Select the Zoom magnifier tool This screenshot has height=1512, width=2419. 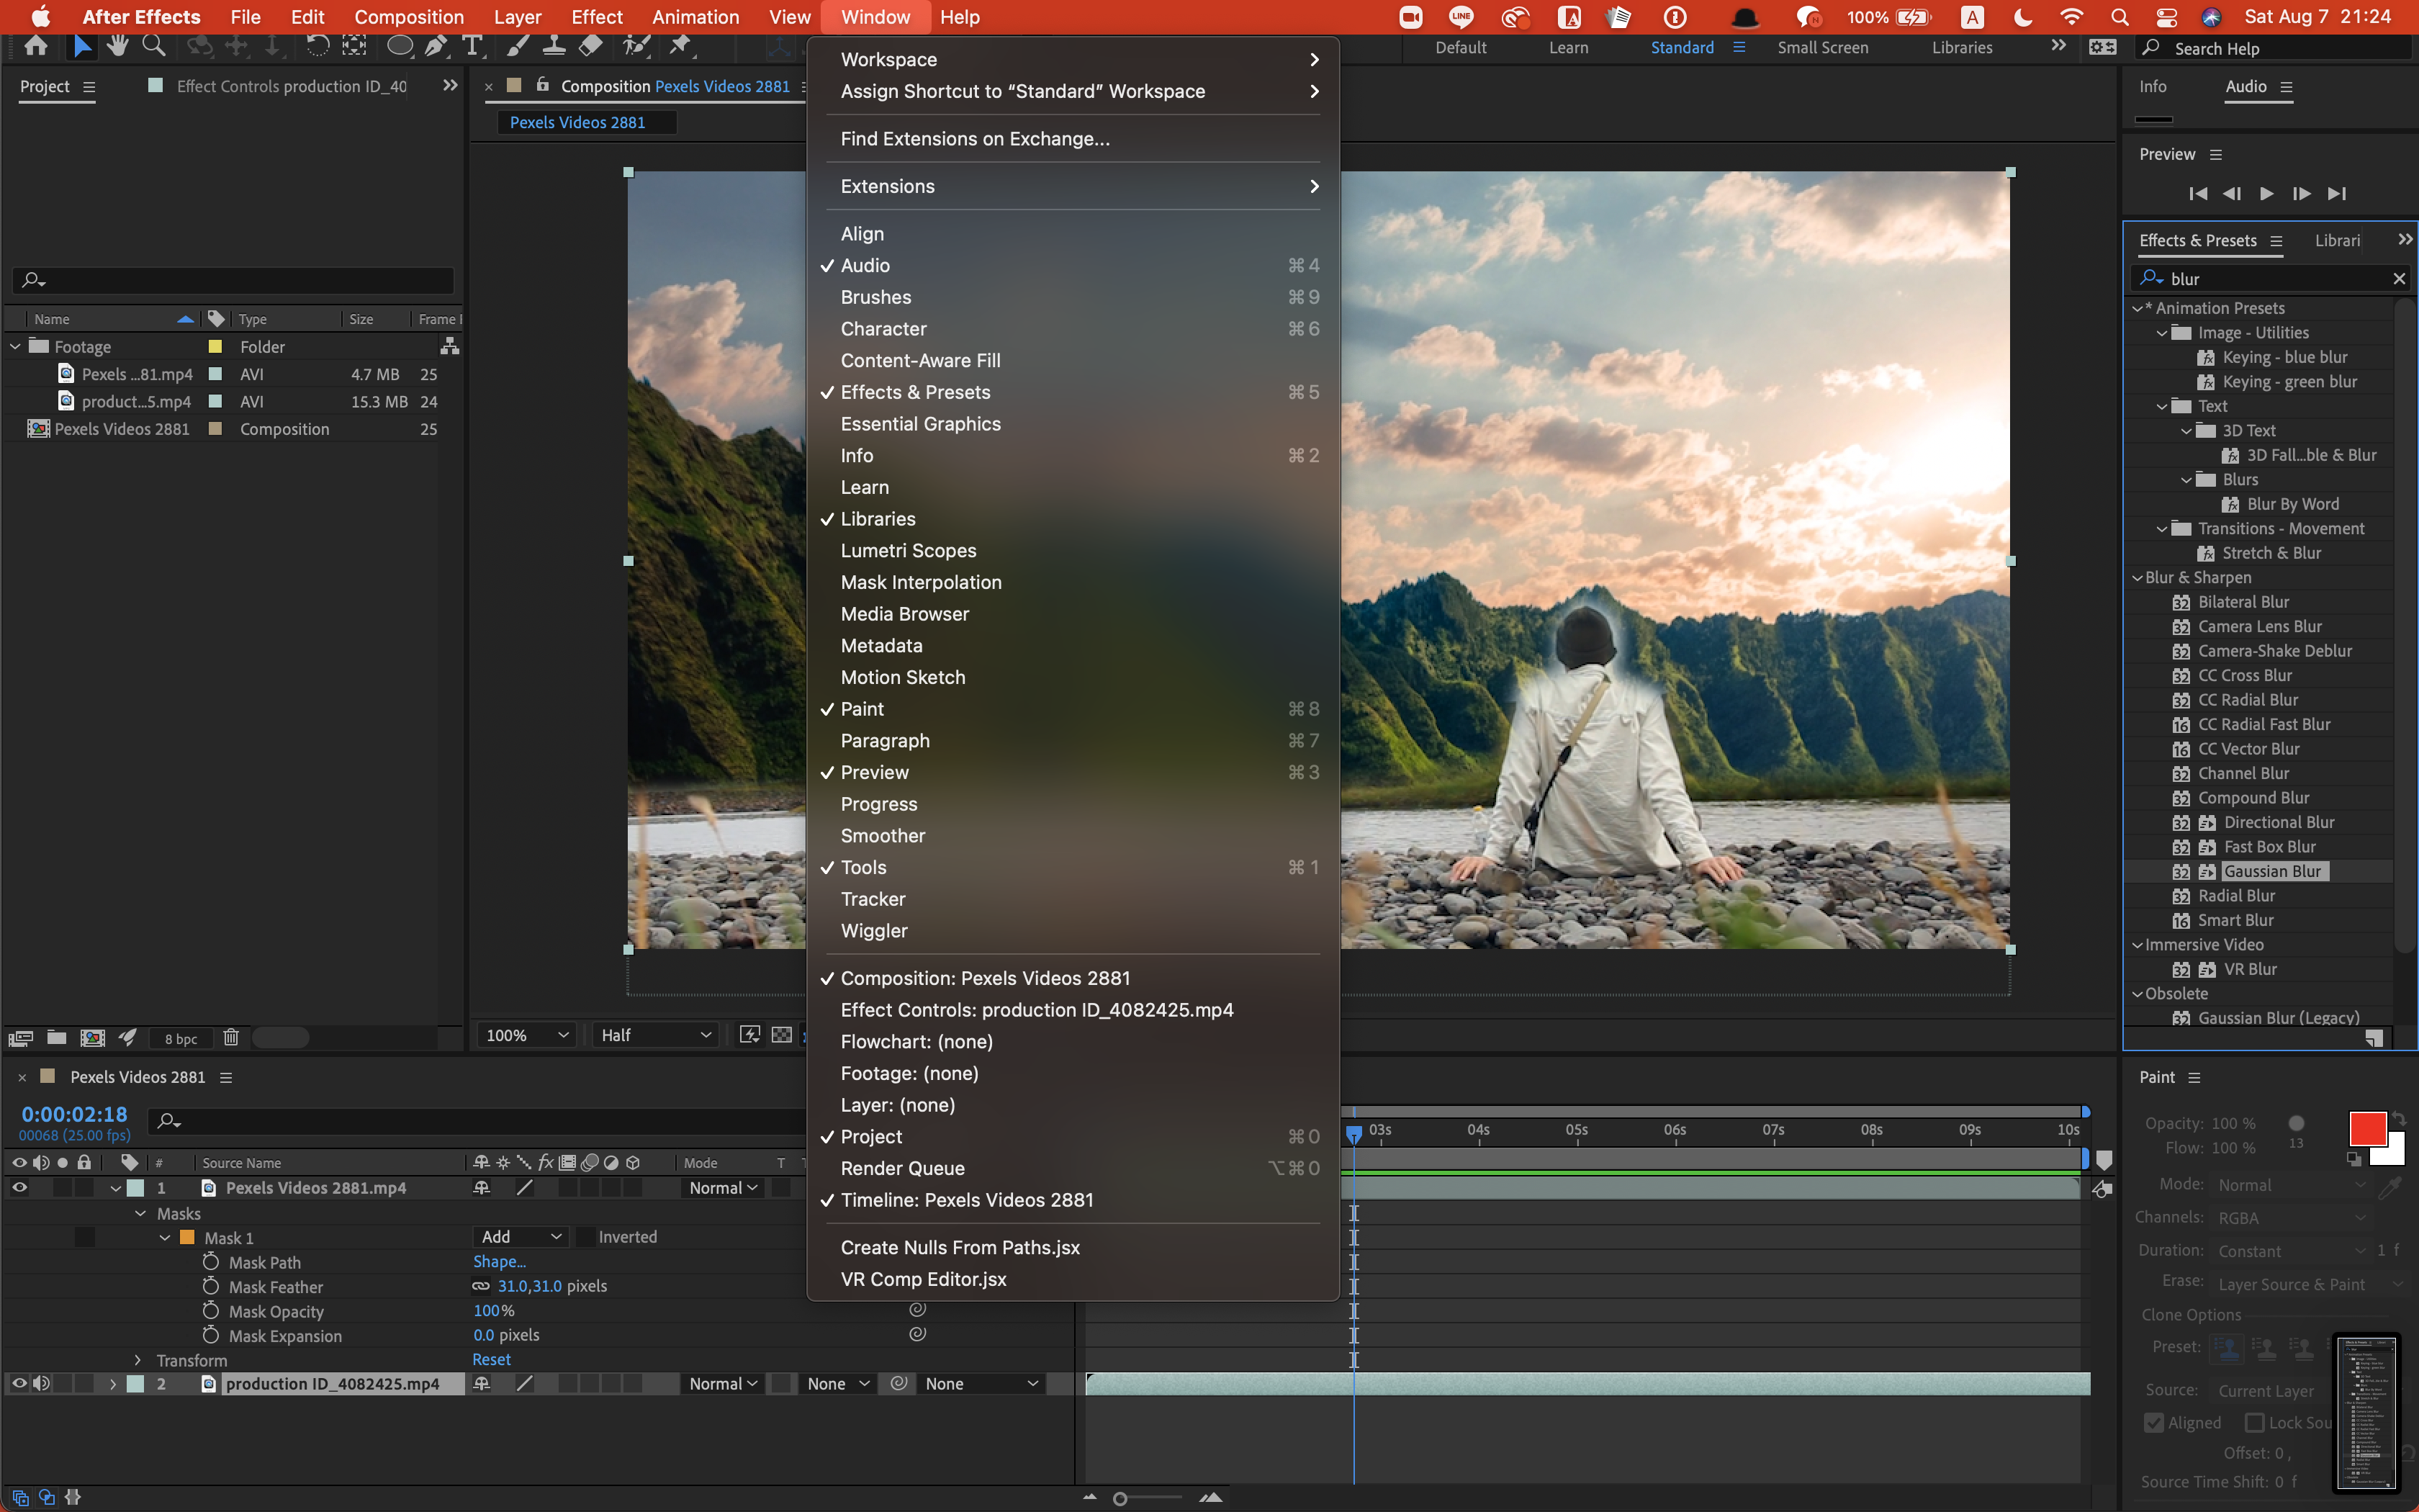(154, 45)
